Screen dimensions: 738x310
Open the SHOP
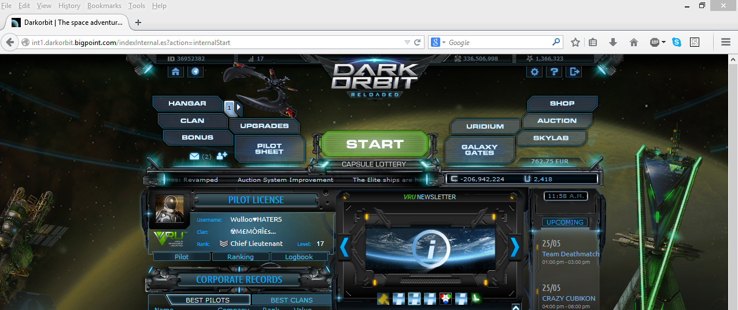(x=562, y=103)
